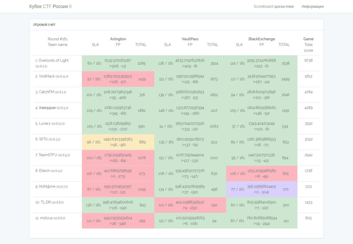Select the BlackExchange service column header

click(262, 39)
